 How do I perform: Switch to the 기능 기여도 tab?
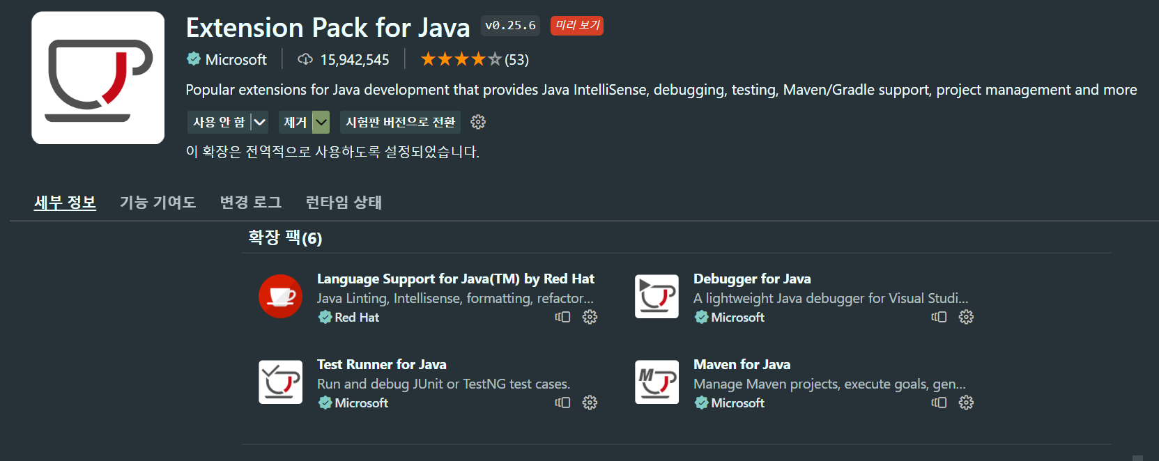pyautogui.click(x=158, y=203)
